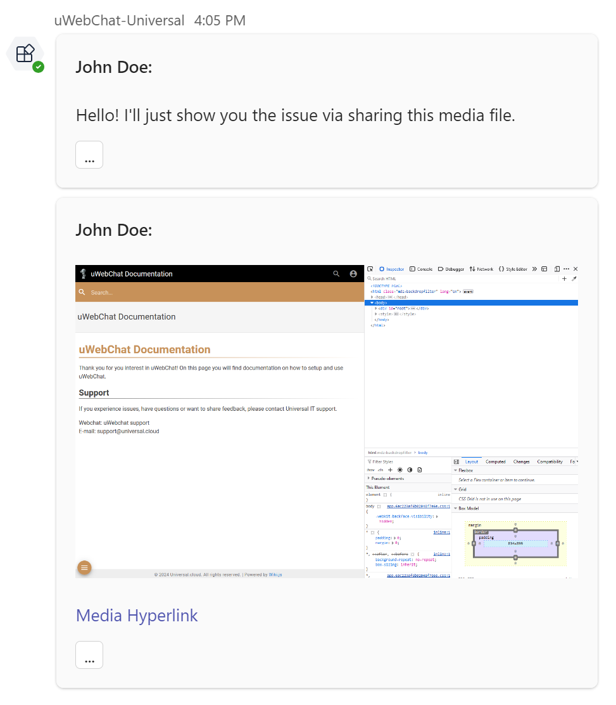
Task: Click the account profile icon in documentation header
Action: pos(353,273)
